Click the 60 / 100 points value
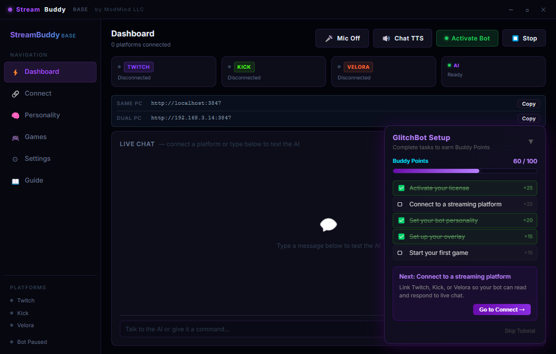Screen dimensions: 556x354 click(525, 161)
